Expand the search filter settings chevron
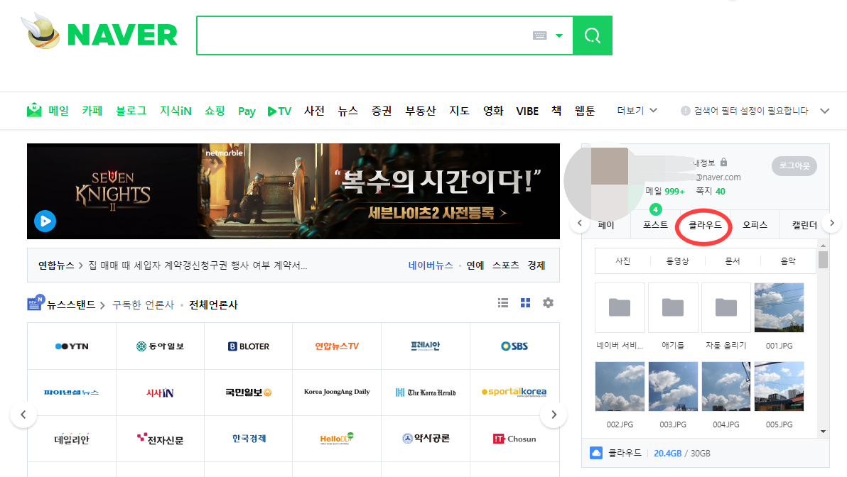Image resolution: width=847 pixels, height=477 pixels. click(x=824, y=111)
